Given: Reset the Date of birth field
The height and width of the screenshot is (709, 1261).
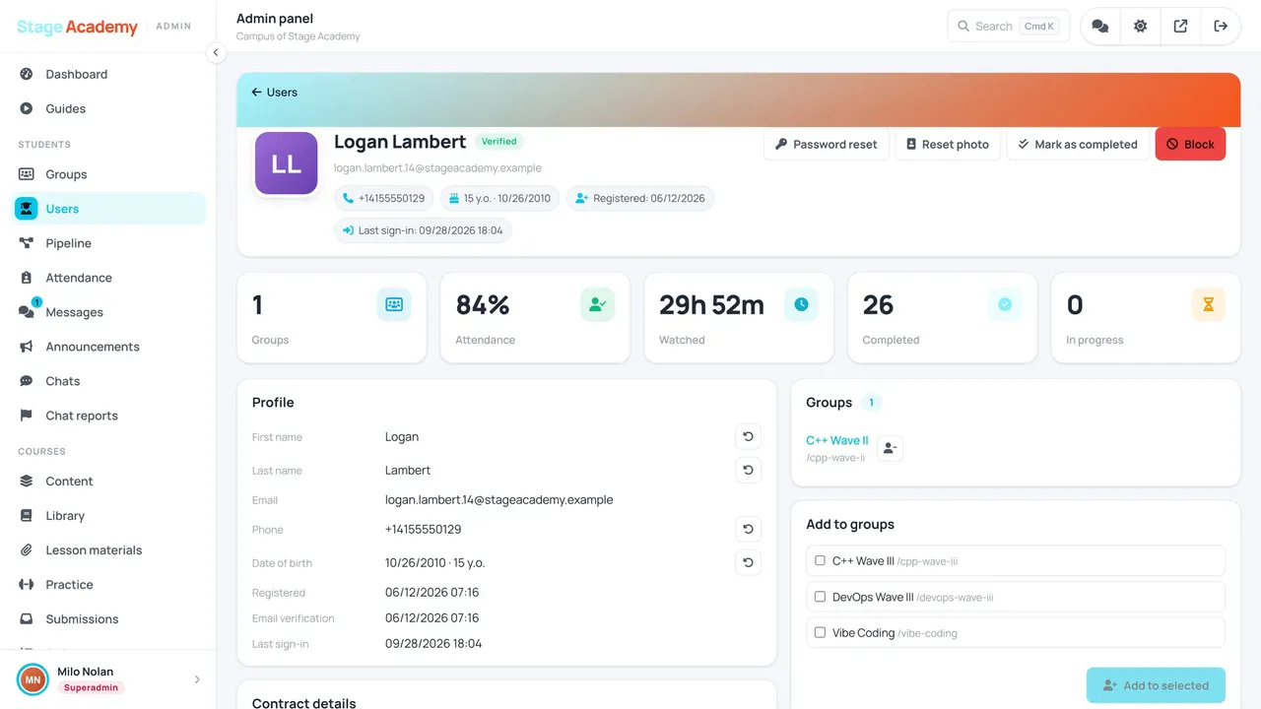Looking at the screenshot, I should (748, 563).
